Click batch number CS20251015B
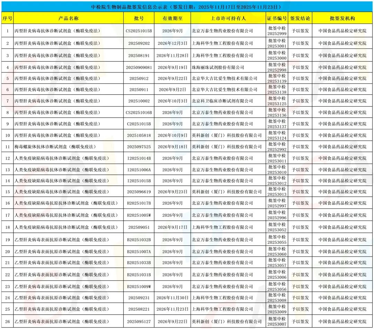 [139, 31]
